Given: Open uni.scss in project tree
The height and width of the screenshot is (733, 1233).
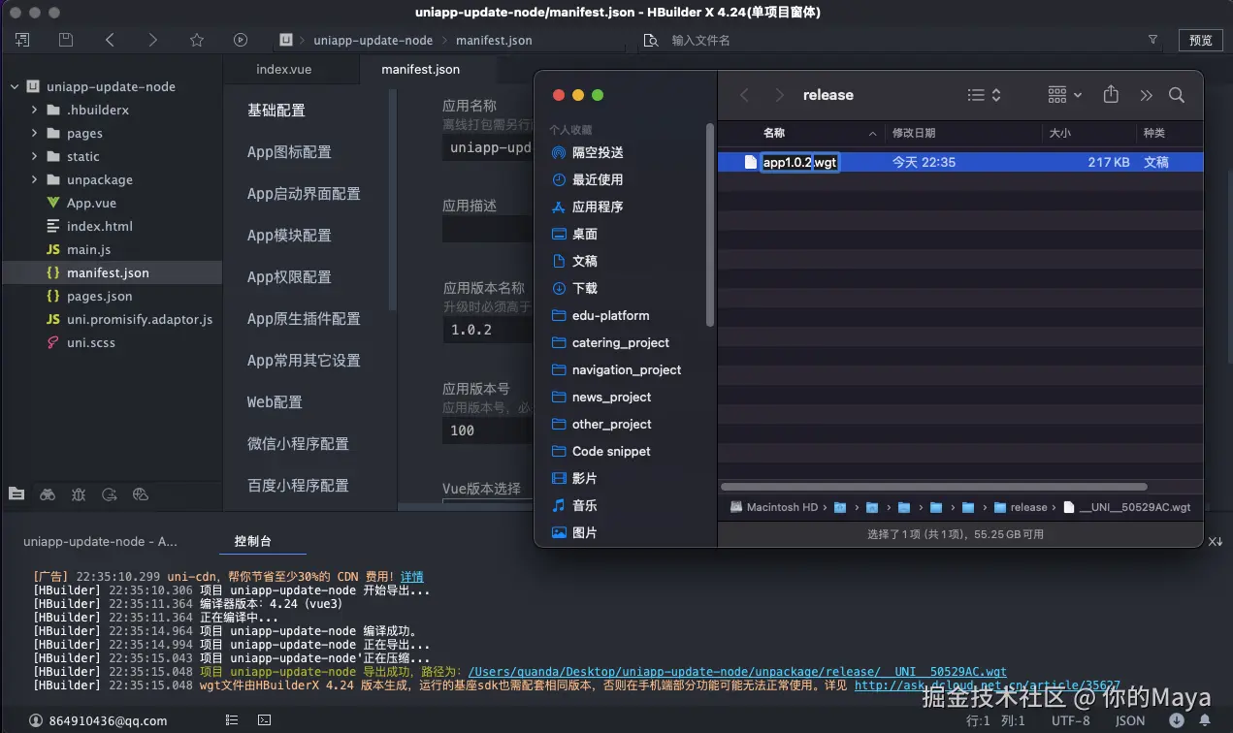Looking at the screenshot, I should [90, 342].
